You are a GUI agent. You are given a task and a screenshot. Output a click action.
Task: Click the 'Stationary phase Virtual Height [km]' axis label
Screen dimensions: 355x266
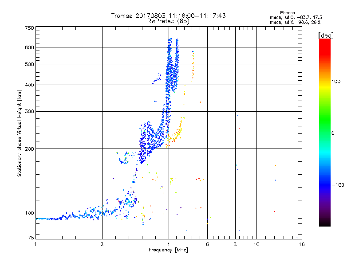coord(19,133)
